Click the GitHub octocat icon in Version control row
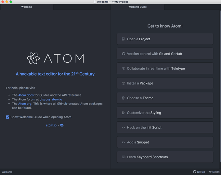221x175 pixels. pos(123,54)
